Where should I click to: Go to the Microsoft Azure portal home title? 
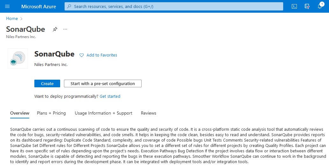pyautogui.click(x=38, y=6)
